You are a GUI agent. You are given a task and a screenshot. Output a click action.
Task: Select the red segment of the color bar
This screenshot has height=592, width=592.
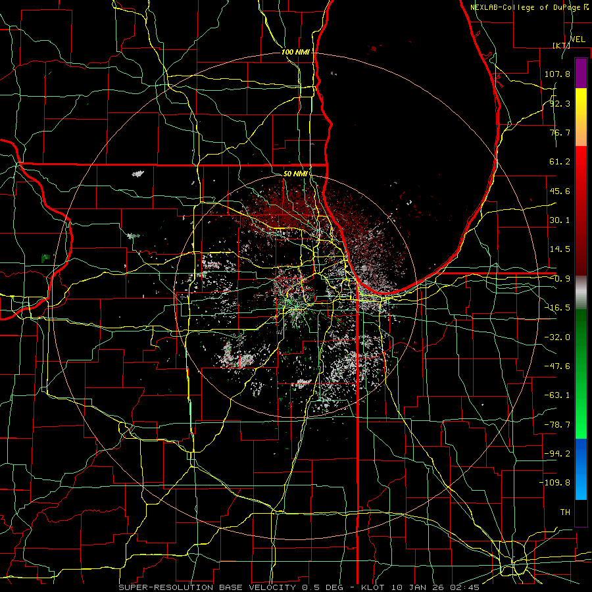tap(581, 210)
